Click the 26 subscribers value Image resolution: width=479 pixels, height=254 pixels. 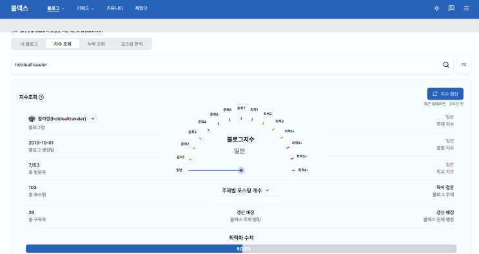point(31,212)
